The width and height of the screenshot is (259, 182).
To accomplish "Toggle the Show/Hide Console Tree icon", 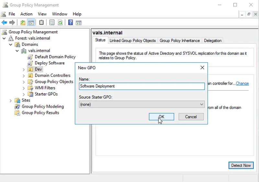I will [x=31, y=22].
